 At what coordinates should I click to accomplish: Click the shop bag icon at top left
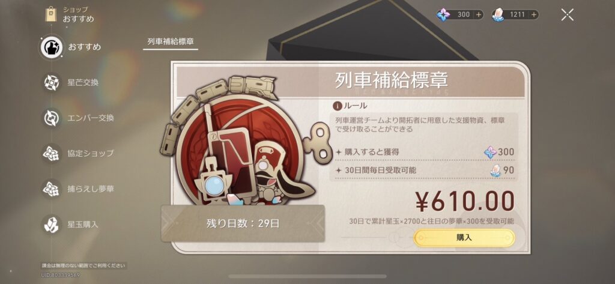tap(51, 14)
